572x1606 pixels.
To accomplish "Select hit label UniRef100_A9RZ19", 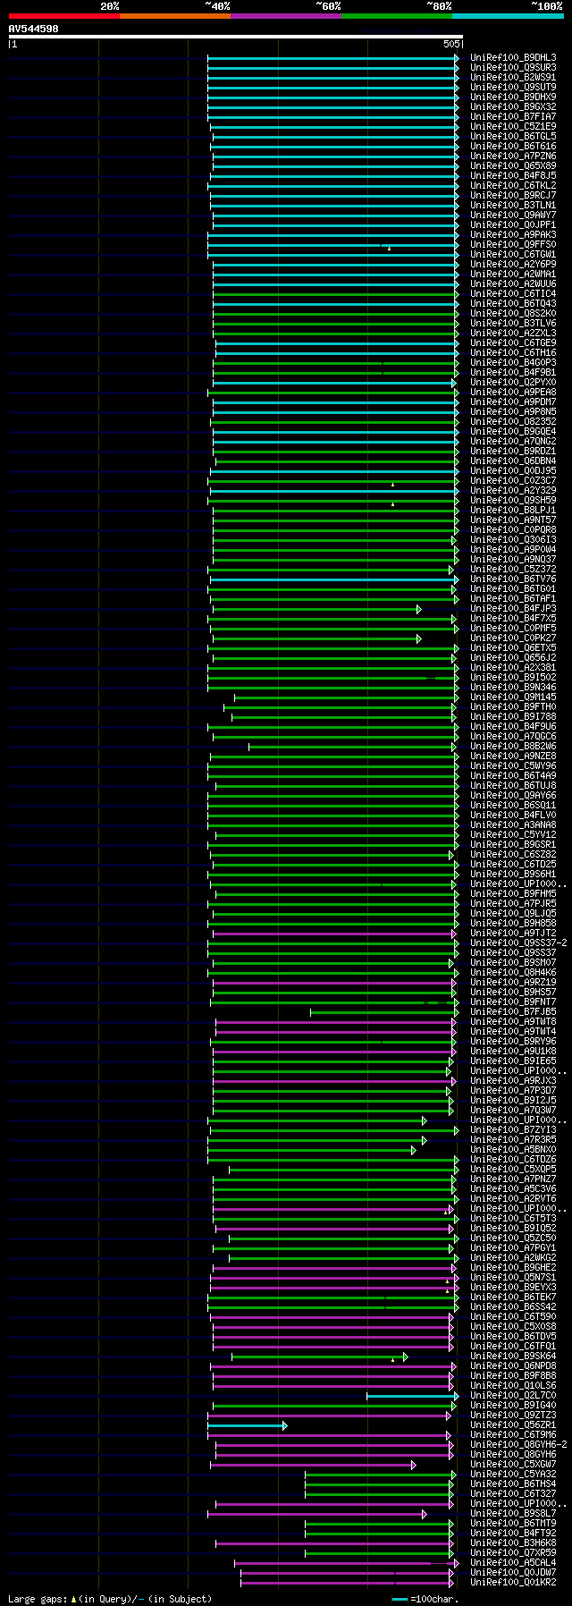I will [513, 983].
